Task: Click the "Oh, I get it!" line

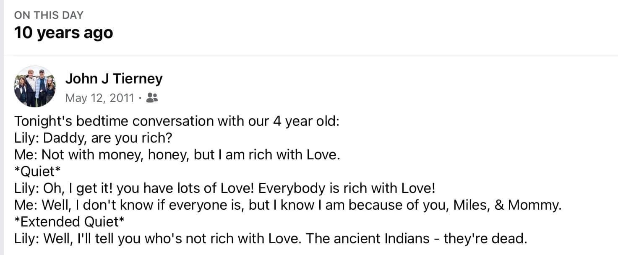Action: (x=225, y=188)
